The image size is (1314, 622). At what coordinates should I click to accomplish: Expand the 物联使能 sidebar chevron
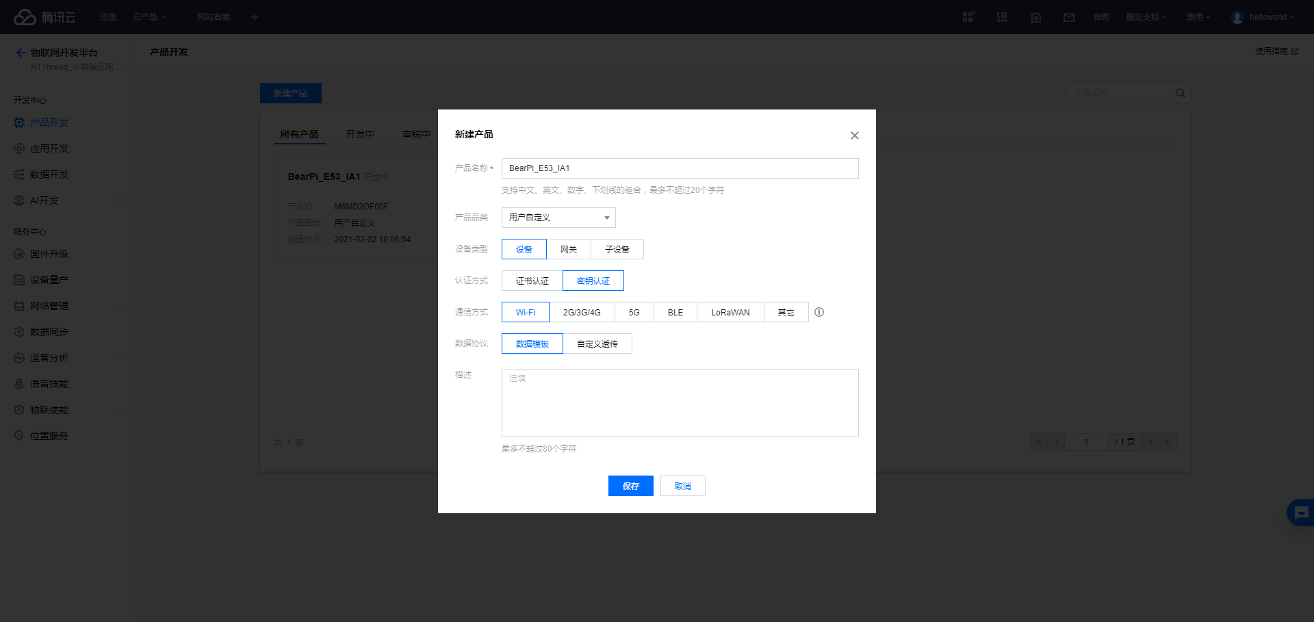point(120,410)
